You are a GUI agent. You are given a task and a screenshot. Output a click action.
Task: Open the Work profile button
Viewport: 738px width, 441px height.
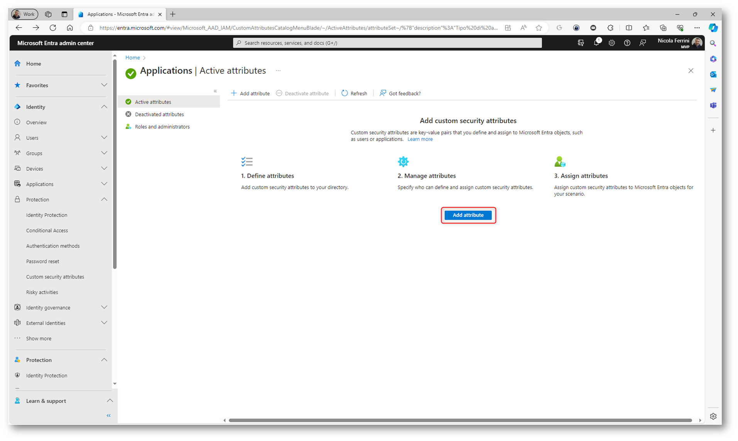point(24,14)
